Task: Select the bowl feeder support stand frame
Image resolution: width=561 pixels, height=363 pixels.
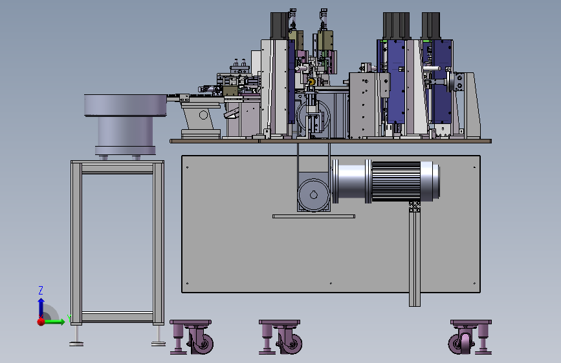Action: click(117, 243)
